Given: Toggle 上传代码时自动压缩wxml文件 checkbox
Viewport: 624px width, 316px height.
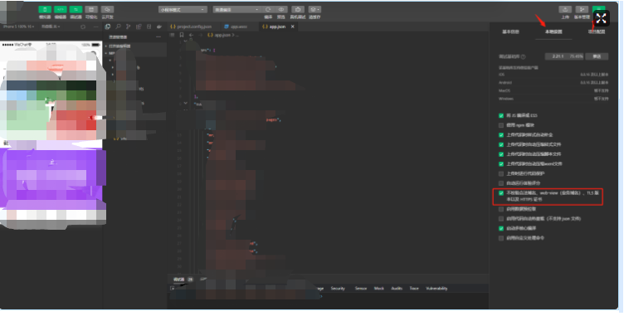Looking at the screenshot, I should [501, 164].
